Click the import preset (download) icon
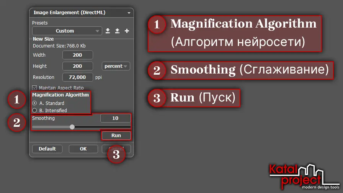Screen dimensions: 343x193 click(x=108, y=31)
